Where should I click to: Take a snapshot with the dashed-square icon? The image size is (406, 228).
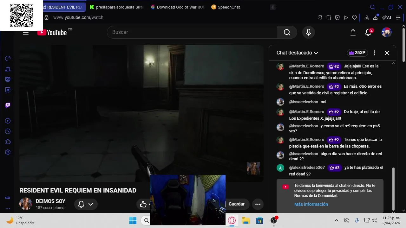329,18
